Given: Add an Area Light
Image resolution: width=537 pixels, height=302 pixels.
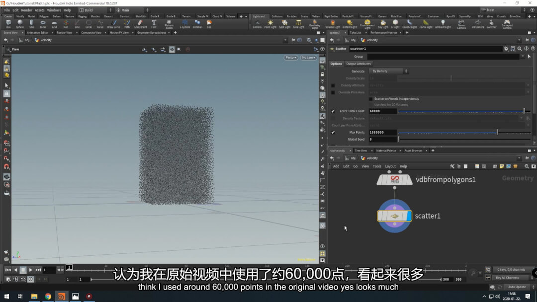Looking at the screenshot, I should [299, 24].
